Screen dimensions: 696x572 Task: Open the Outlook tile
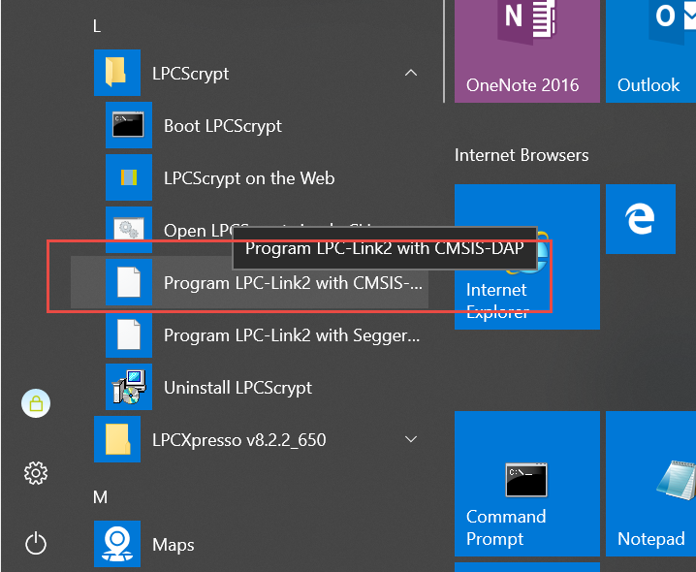pos(651,50)
